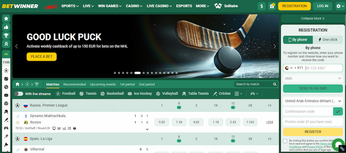Pin the Dynamo Makhachkala match
This screenshot has width=346, height=153.
pos(17,116)
